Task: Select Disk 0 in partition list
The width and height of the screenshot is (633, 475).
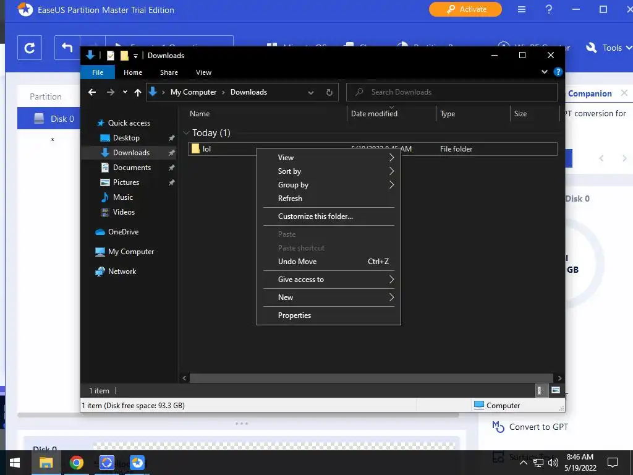Action: pyautogui.click(x=49, y=118)
